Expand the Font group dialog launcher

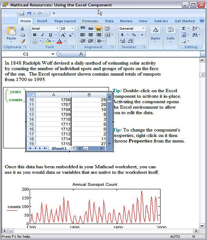pyautogui.click(x=73, y=47)
